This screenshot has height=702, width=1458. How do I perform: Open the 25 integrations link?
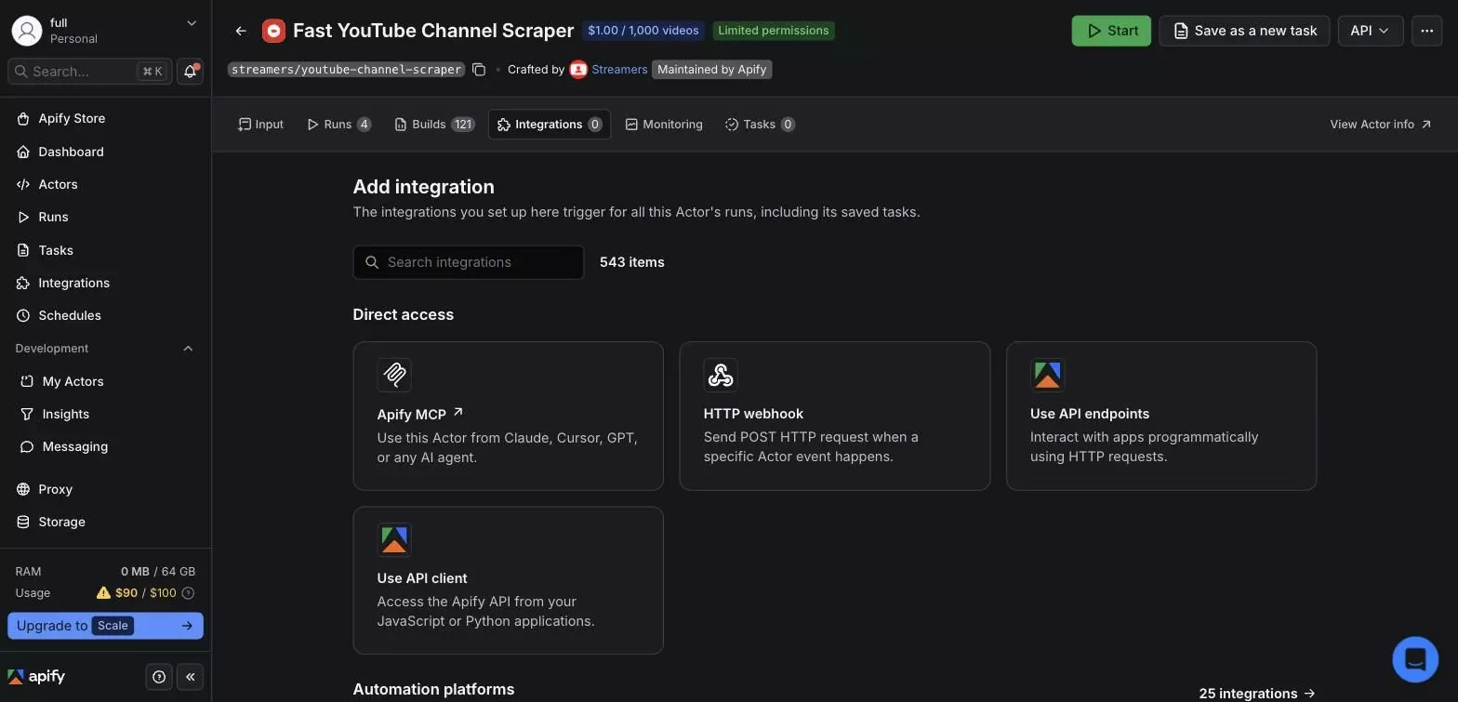tap(1257, 694)
